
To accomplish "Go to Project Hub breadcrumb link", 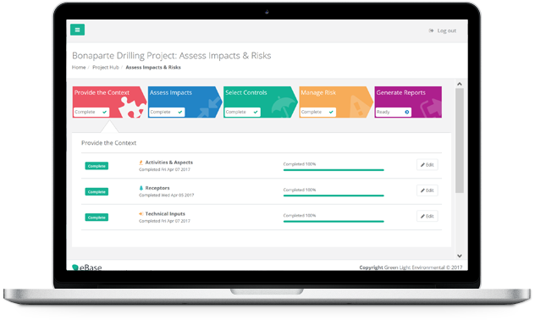I will (106, 68).
